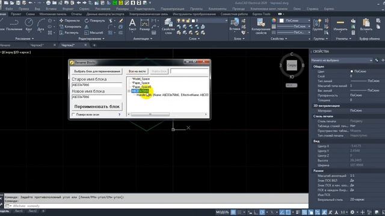
Task: Expand the Рисование panel dropdown
Action: click(24, 38)
